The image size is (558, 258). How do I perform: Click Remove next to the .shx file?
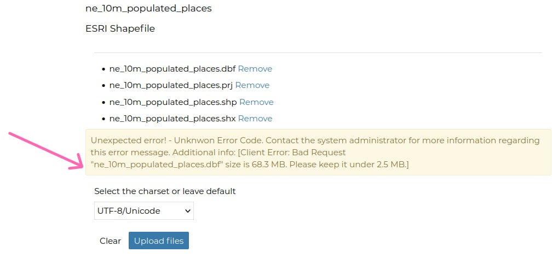[x=255, y=119]
